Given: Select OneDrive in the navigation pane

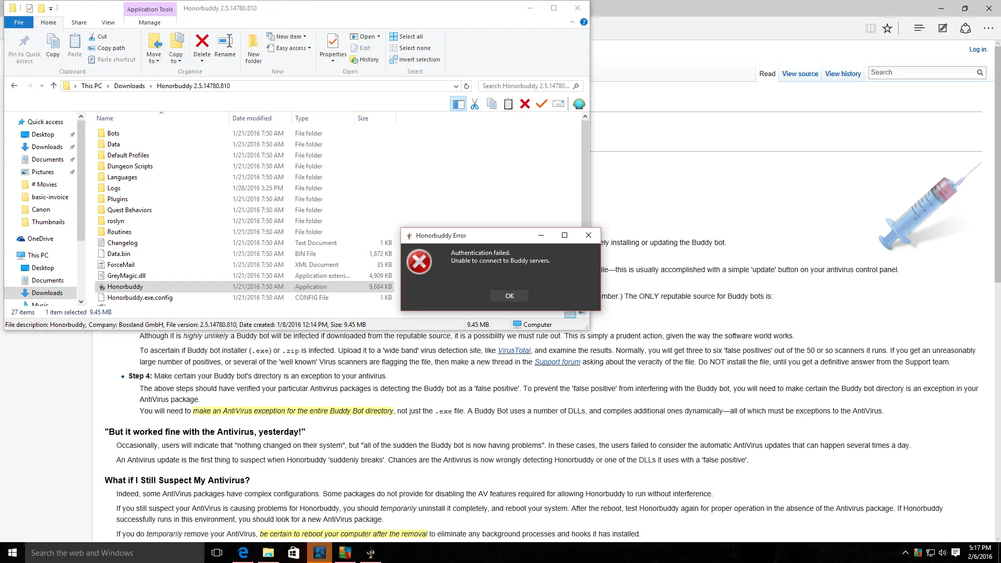Looking at the screenshot, I should tap(40, 239).
